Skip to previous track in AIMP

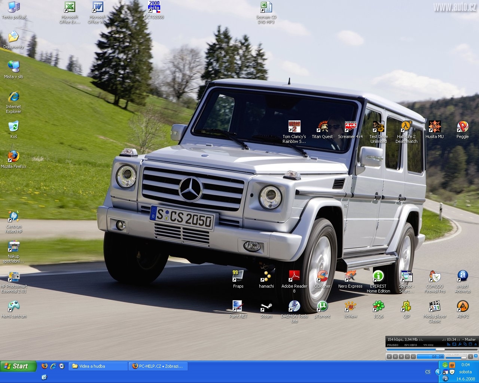tap(407, 357)
